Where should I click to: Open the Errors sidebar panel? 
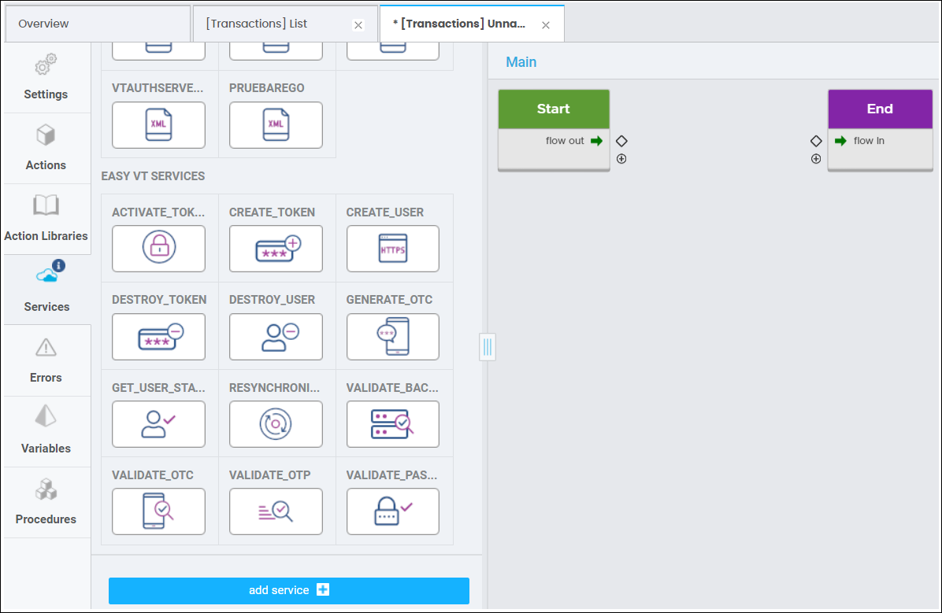(46, 361)
